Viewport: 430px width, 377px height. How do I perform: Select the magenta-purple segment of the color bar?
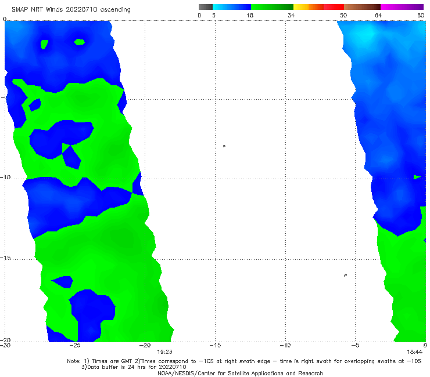click(402, 7)
